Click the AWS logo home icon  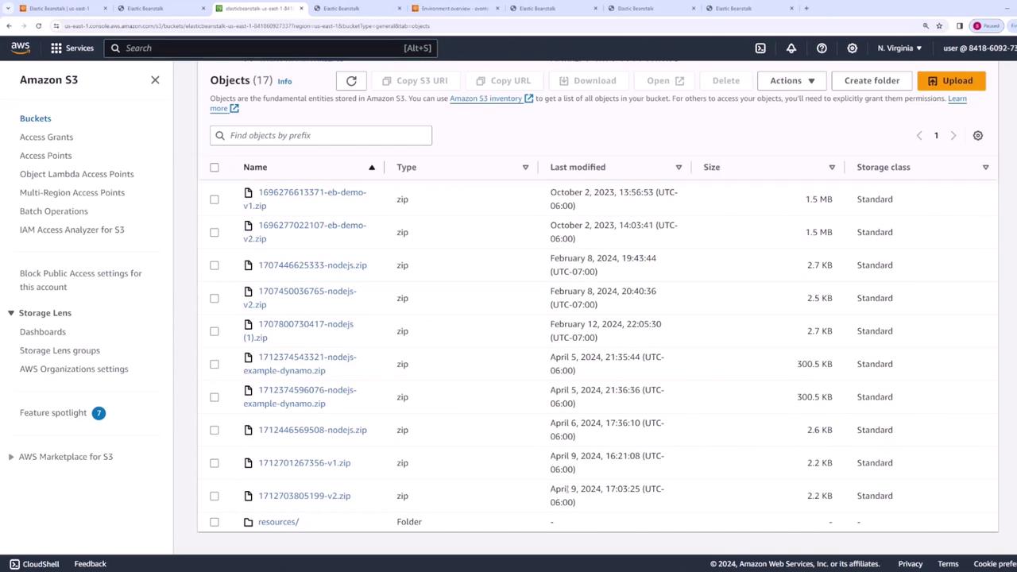[x=21, y=48]
